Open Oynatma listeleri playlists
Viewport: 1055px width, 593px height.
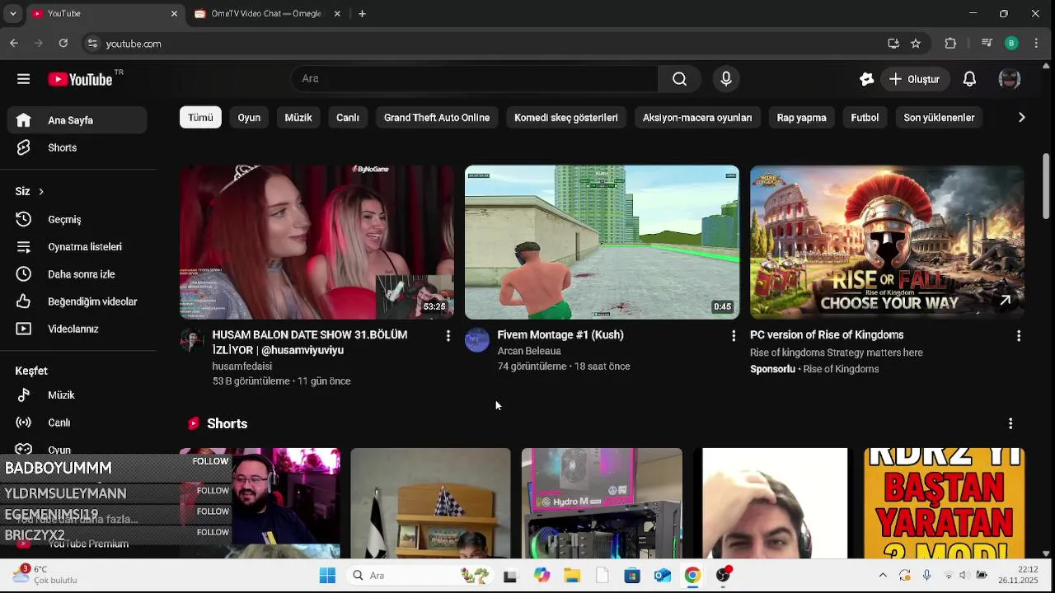tap(77, 247)
